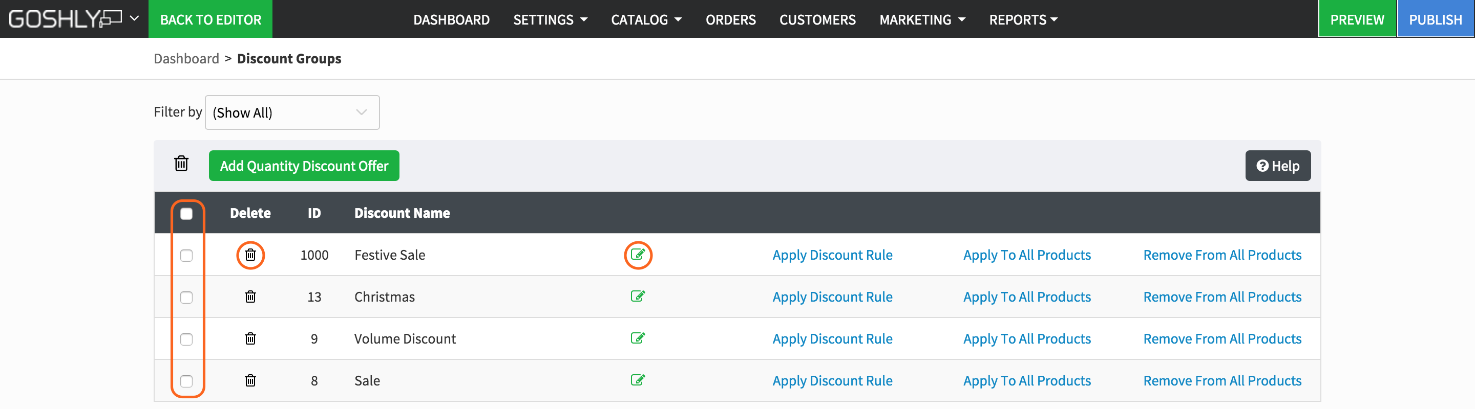The image size is (1475, 409).
Task: Edit the Volume Discount entry
Action: point(637,338)
